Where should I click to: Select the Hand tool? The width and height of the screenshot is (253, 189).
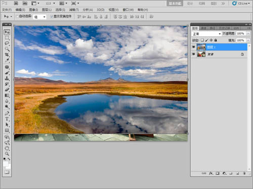tap(7, 148)
